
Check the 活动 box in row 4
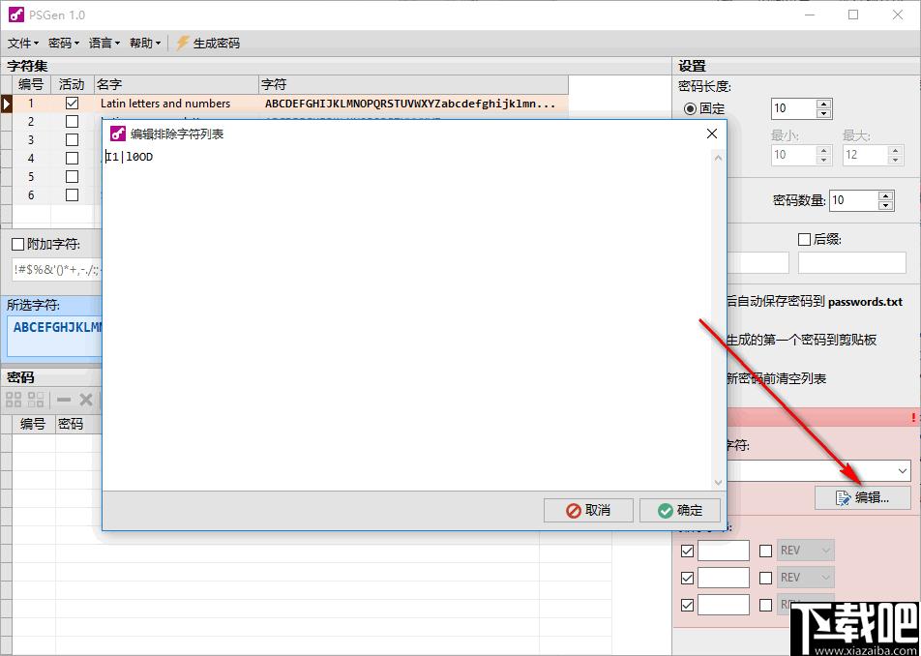point(72,158)
